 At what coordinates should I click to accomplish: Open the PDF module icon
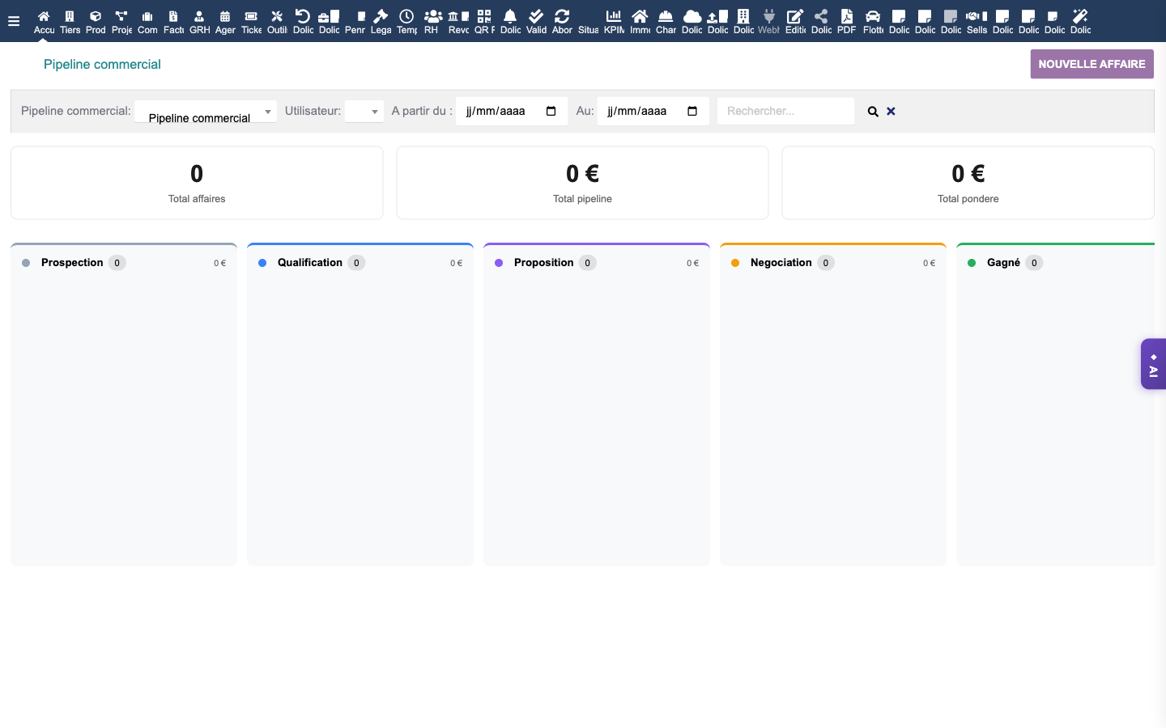[x=846, y=21]
